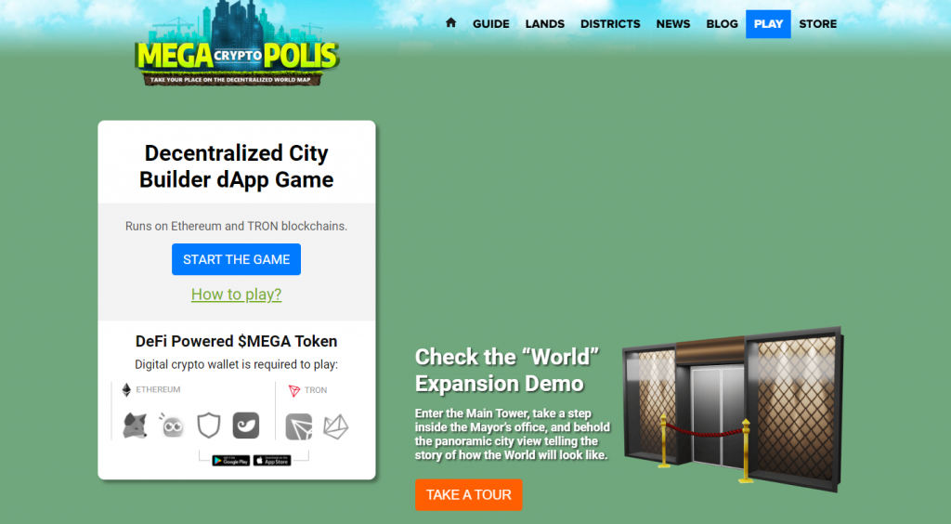
Task: Pick the dark square swirl wallet icon
Action: click(x=245, y=426)
